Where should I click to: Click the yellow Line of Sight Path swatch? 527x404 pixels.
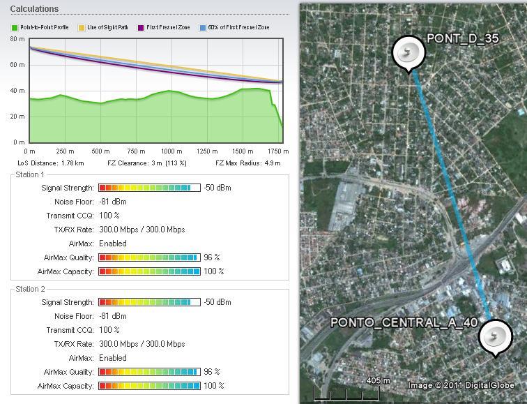click(82, 28)
